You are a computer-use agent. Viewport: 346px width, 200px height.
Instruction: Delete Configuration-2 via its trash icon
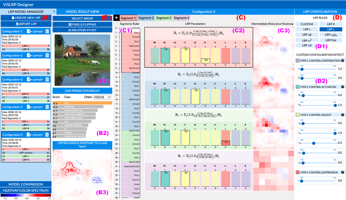[x=47, y=55]
